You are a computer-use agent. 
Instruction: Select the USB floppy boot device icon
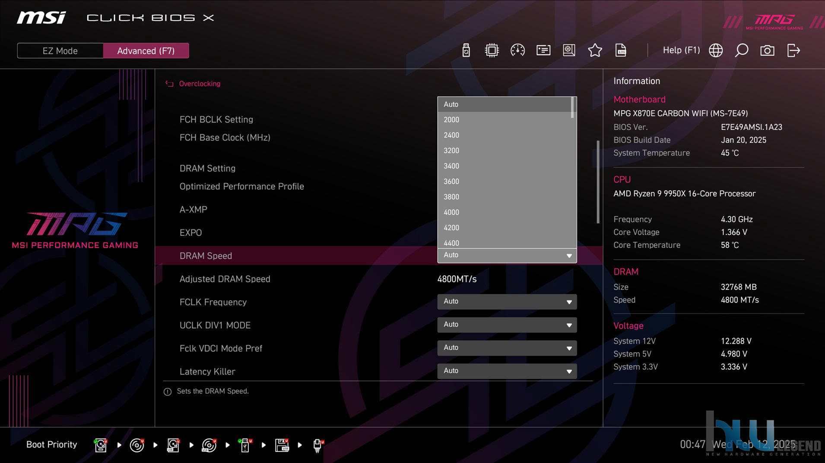click(282, 445)
